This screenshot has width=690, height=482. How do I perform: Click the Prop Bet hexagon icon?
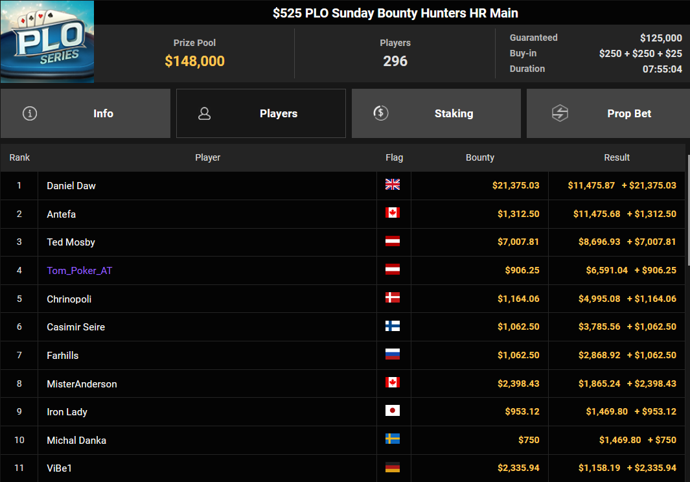(560, 113)
